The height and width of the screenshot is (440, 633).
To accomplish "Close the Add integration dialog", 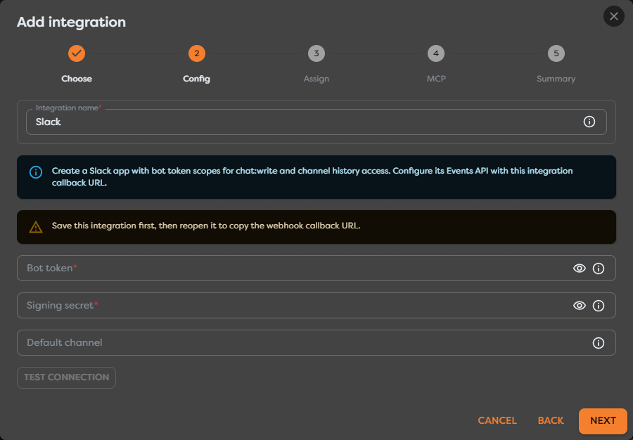I will [x=613, y=16].
